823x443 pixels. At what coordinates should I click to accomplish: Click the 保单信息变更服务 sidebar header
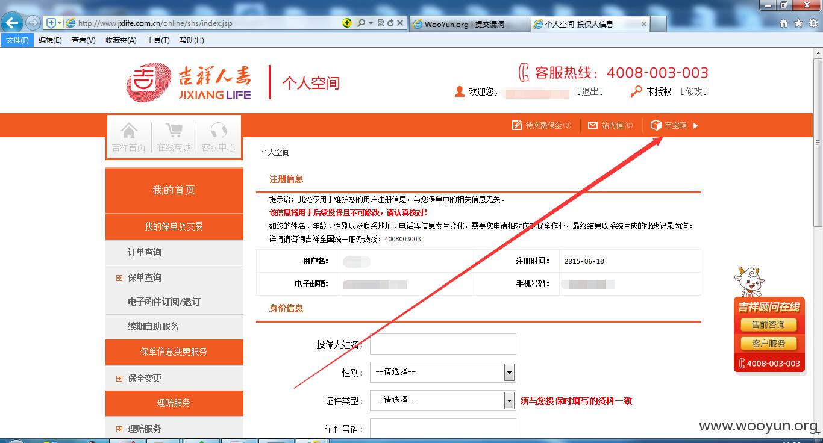174,352
